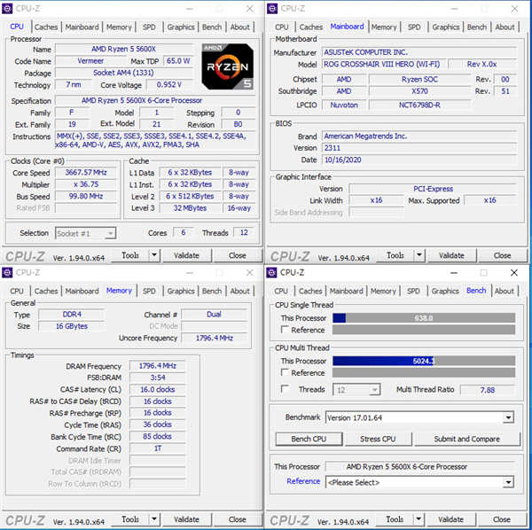Click the DRAM Frequency value 1796.4 MHz
This screenshot has width=532, height=530.
click(x=158, y=365)
